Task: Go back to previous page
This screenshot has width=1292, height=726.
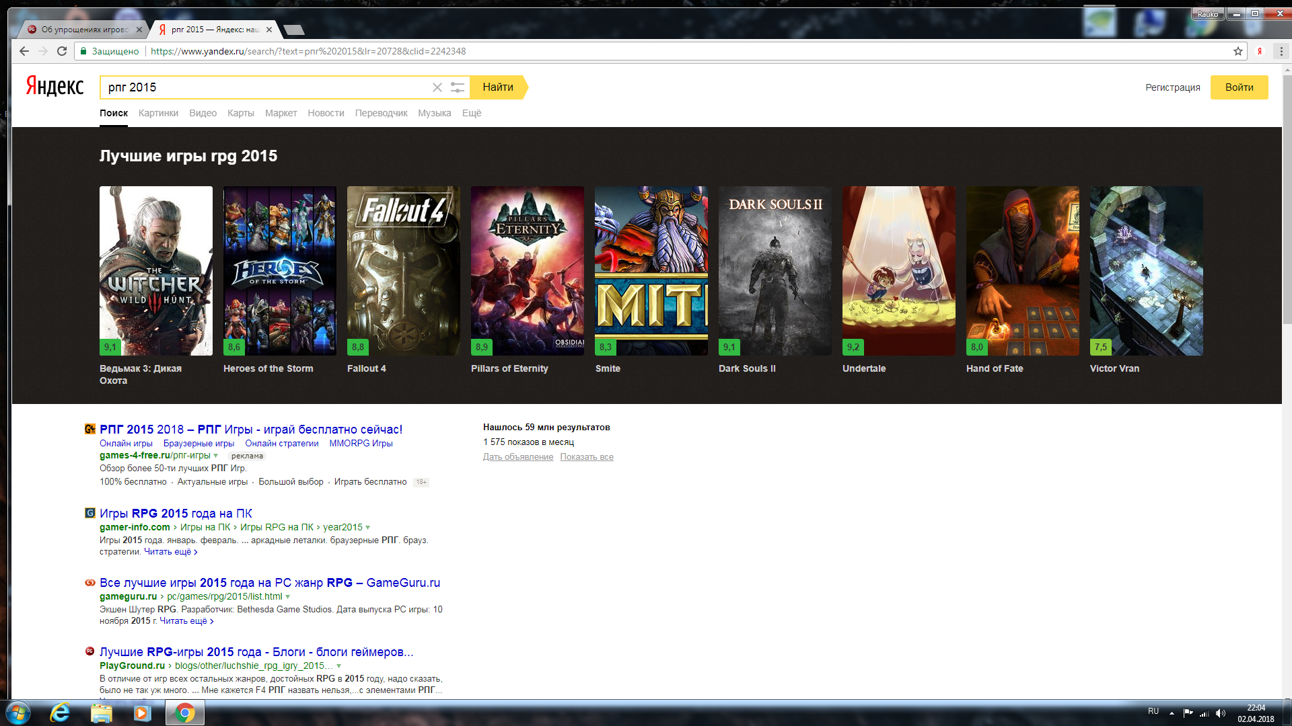Action: click(x=24, y=51)
